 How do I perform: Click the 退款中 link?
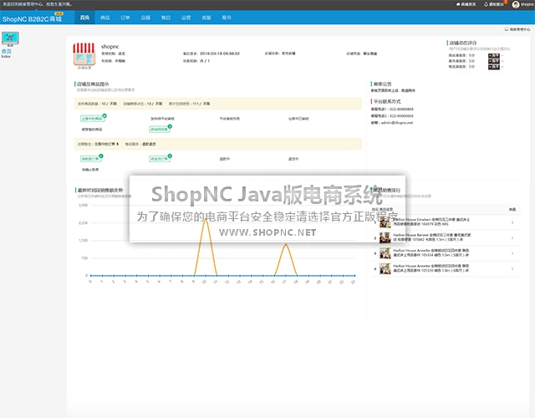(x=225, y=159)
